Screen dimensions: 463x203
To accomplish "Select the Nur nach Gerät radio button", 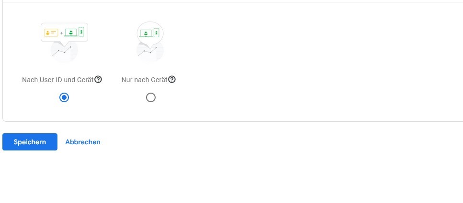I will click(151, 97).
